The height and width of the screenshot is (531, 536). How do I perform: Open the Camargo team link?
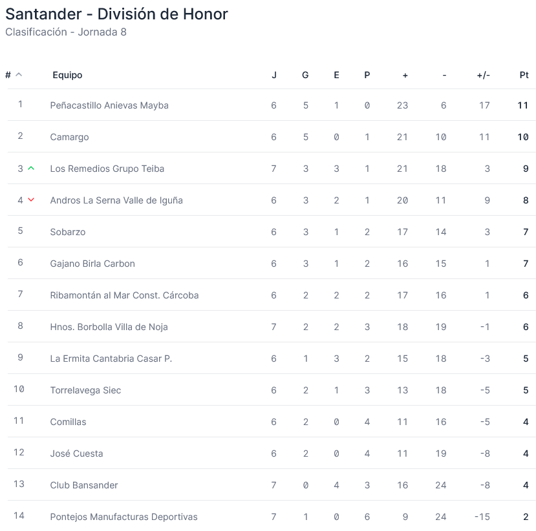pyautogui.click(x=69, y=137)
